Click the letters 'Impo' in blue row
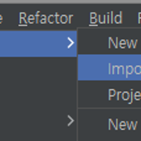The image size is (141, 141). (x=124, y=70)
